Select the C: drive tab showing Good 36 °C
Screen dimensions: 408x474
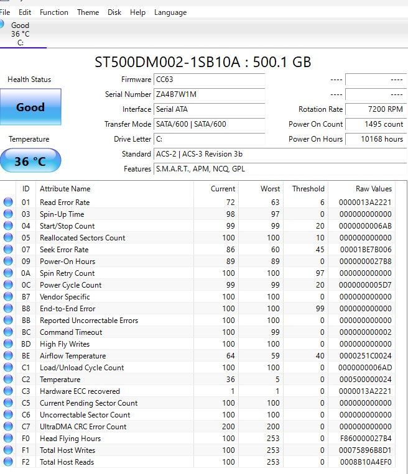click(x=22, y=34)
